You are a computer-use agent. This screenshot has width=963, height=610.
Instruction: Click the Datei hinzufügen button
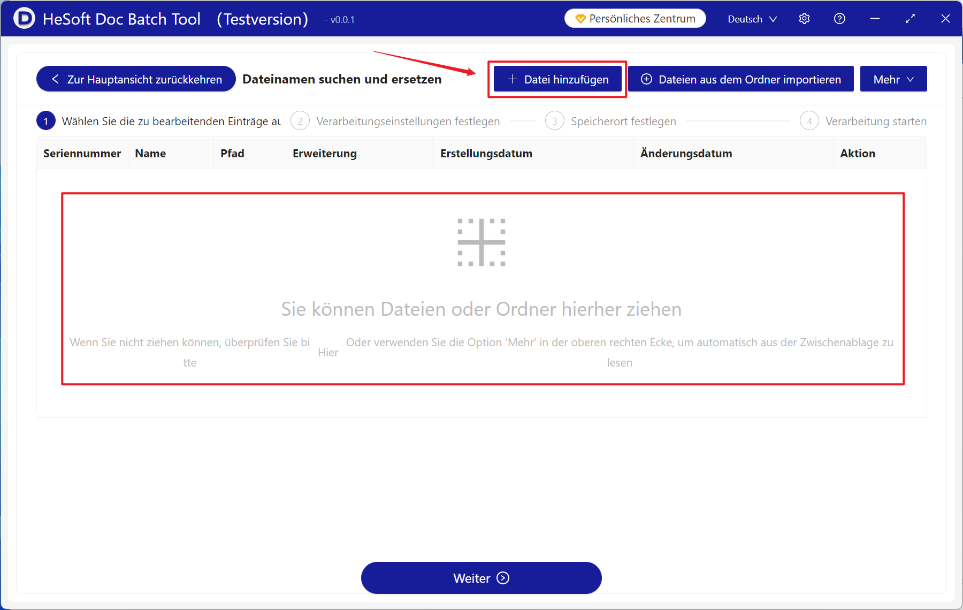coord(557,79)
